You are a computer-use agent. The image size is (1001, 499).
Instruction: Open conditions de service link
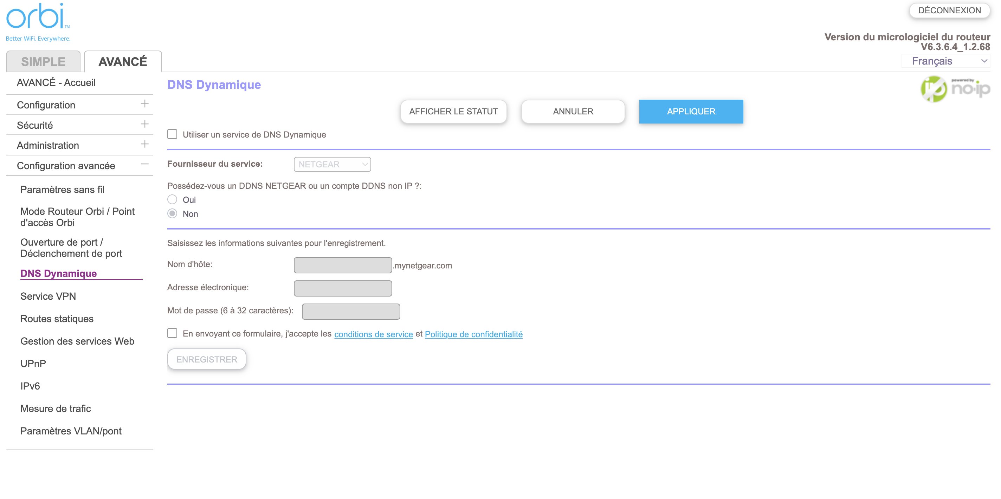coord(373,334)
